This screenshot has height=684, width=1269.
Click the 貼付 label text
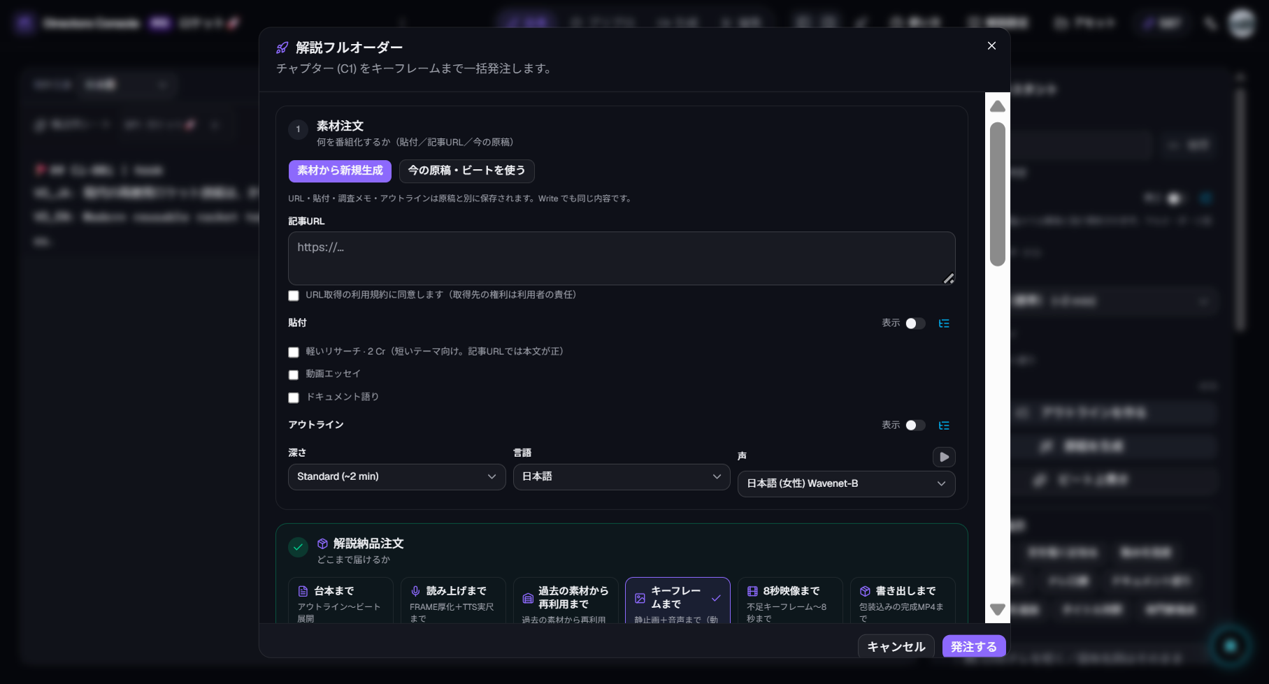tap(297, 323)
